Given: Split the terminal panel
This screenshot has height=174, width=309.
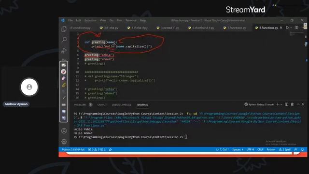Looking at the screenshot, I should click(286, 104).
